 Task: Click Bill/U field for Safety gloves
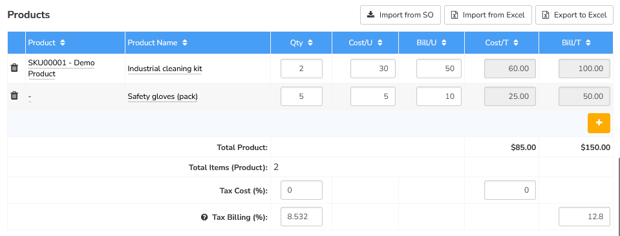[439, 96]
